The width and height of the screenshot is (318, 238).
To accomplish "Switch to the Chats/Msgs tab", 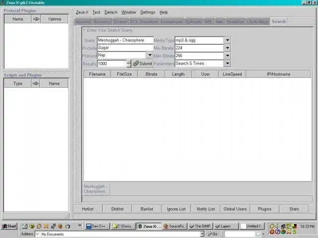I will [258, 22].
